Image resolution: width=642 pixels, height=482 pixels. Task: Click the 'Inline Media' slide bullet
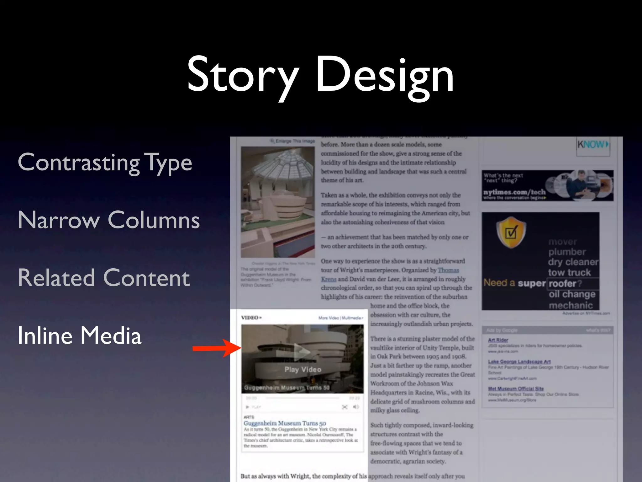[80, 336]
